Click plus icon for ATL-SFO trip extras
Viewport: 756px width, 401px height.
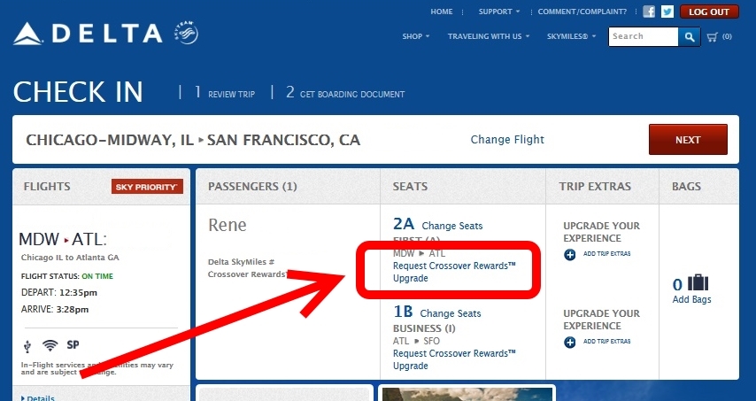(568, 341)
